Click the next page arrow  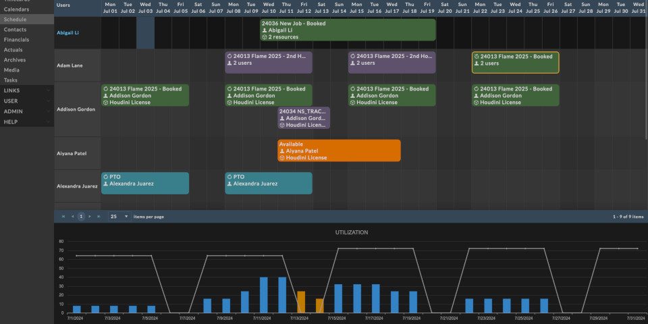coord(90,217)
